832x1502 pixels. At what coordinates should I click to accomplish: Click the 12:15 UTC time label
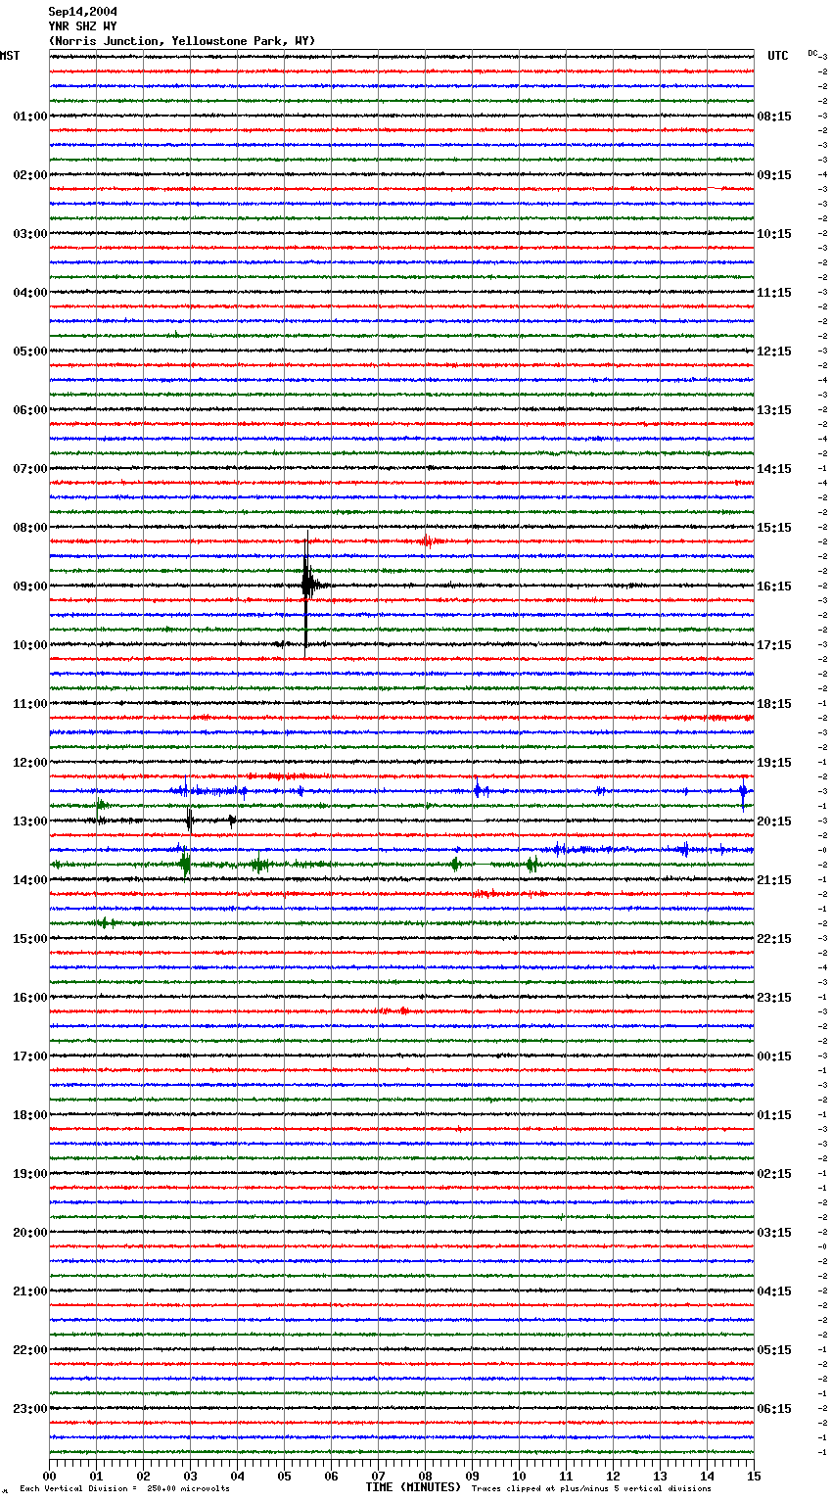774,352
